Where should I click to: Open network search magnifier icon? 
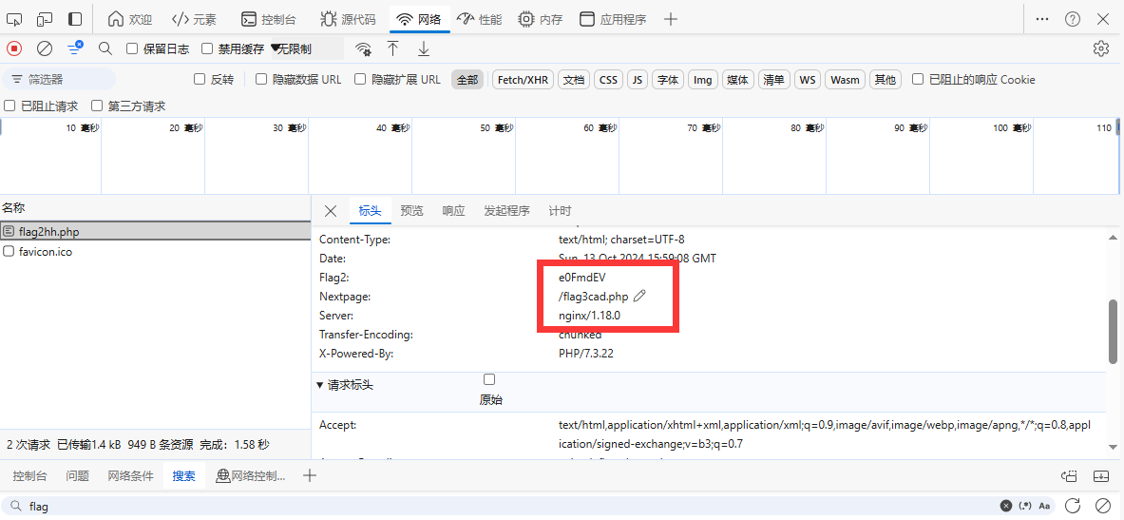tap(105, 48)
